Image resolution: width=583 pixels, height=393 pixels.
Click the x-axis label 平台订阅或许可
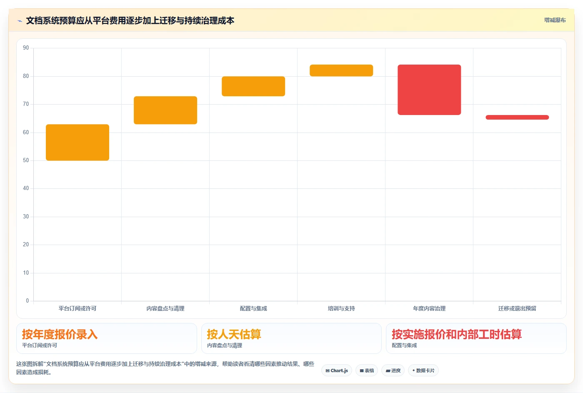pyautogui.click(x=78, y=308)
